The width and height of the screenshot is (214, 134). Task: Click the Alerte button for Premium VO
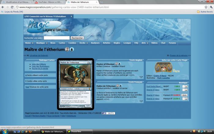pyautogui.click(x=184, y=95)
